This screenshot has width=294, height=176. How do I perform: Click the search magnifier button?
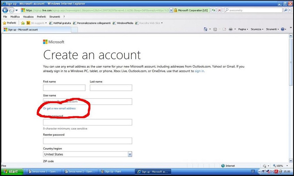tap(285, 10)
